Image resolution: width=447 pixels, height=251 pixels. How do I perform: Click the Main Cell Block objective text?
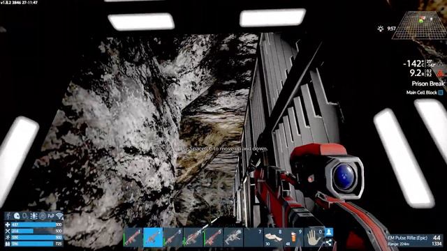coord(422,93)
